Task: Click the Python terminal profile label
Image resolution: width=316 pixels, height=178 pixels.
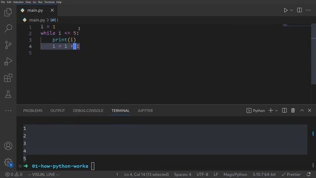Action: (x=256, y=111)
